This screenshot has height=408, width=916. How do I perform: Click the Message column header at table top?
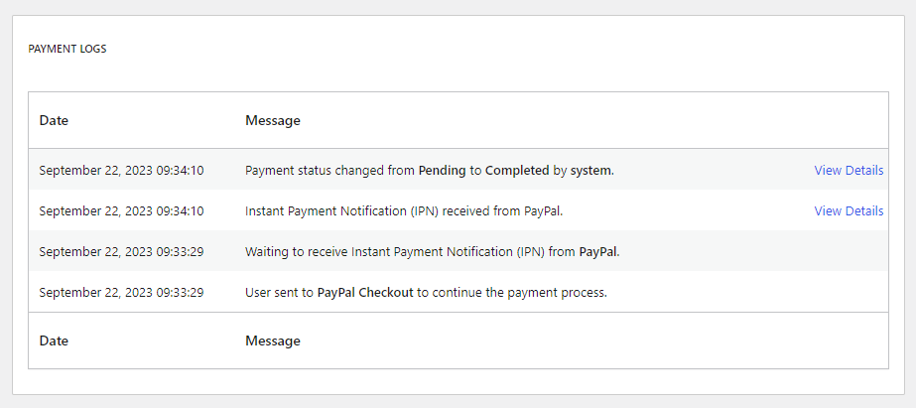273,121
